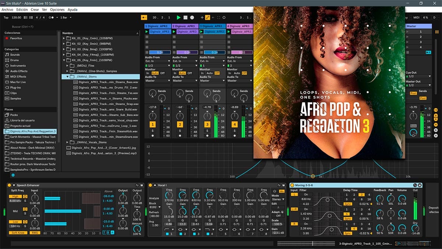Click the Soft Knee button
Image resolution: width=442 pixels, height=249 pixels.
point(18,233)
